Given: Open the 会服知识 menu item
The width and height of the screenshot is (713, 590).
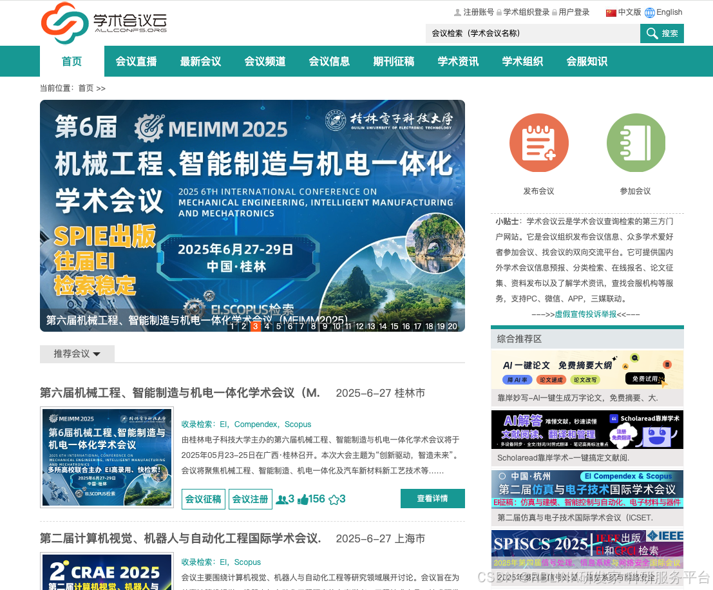Looking at the screenshot, I should click(587, 61).
